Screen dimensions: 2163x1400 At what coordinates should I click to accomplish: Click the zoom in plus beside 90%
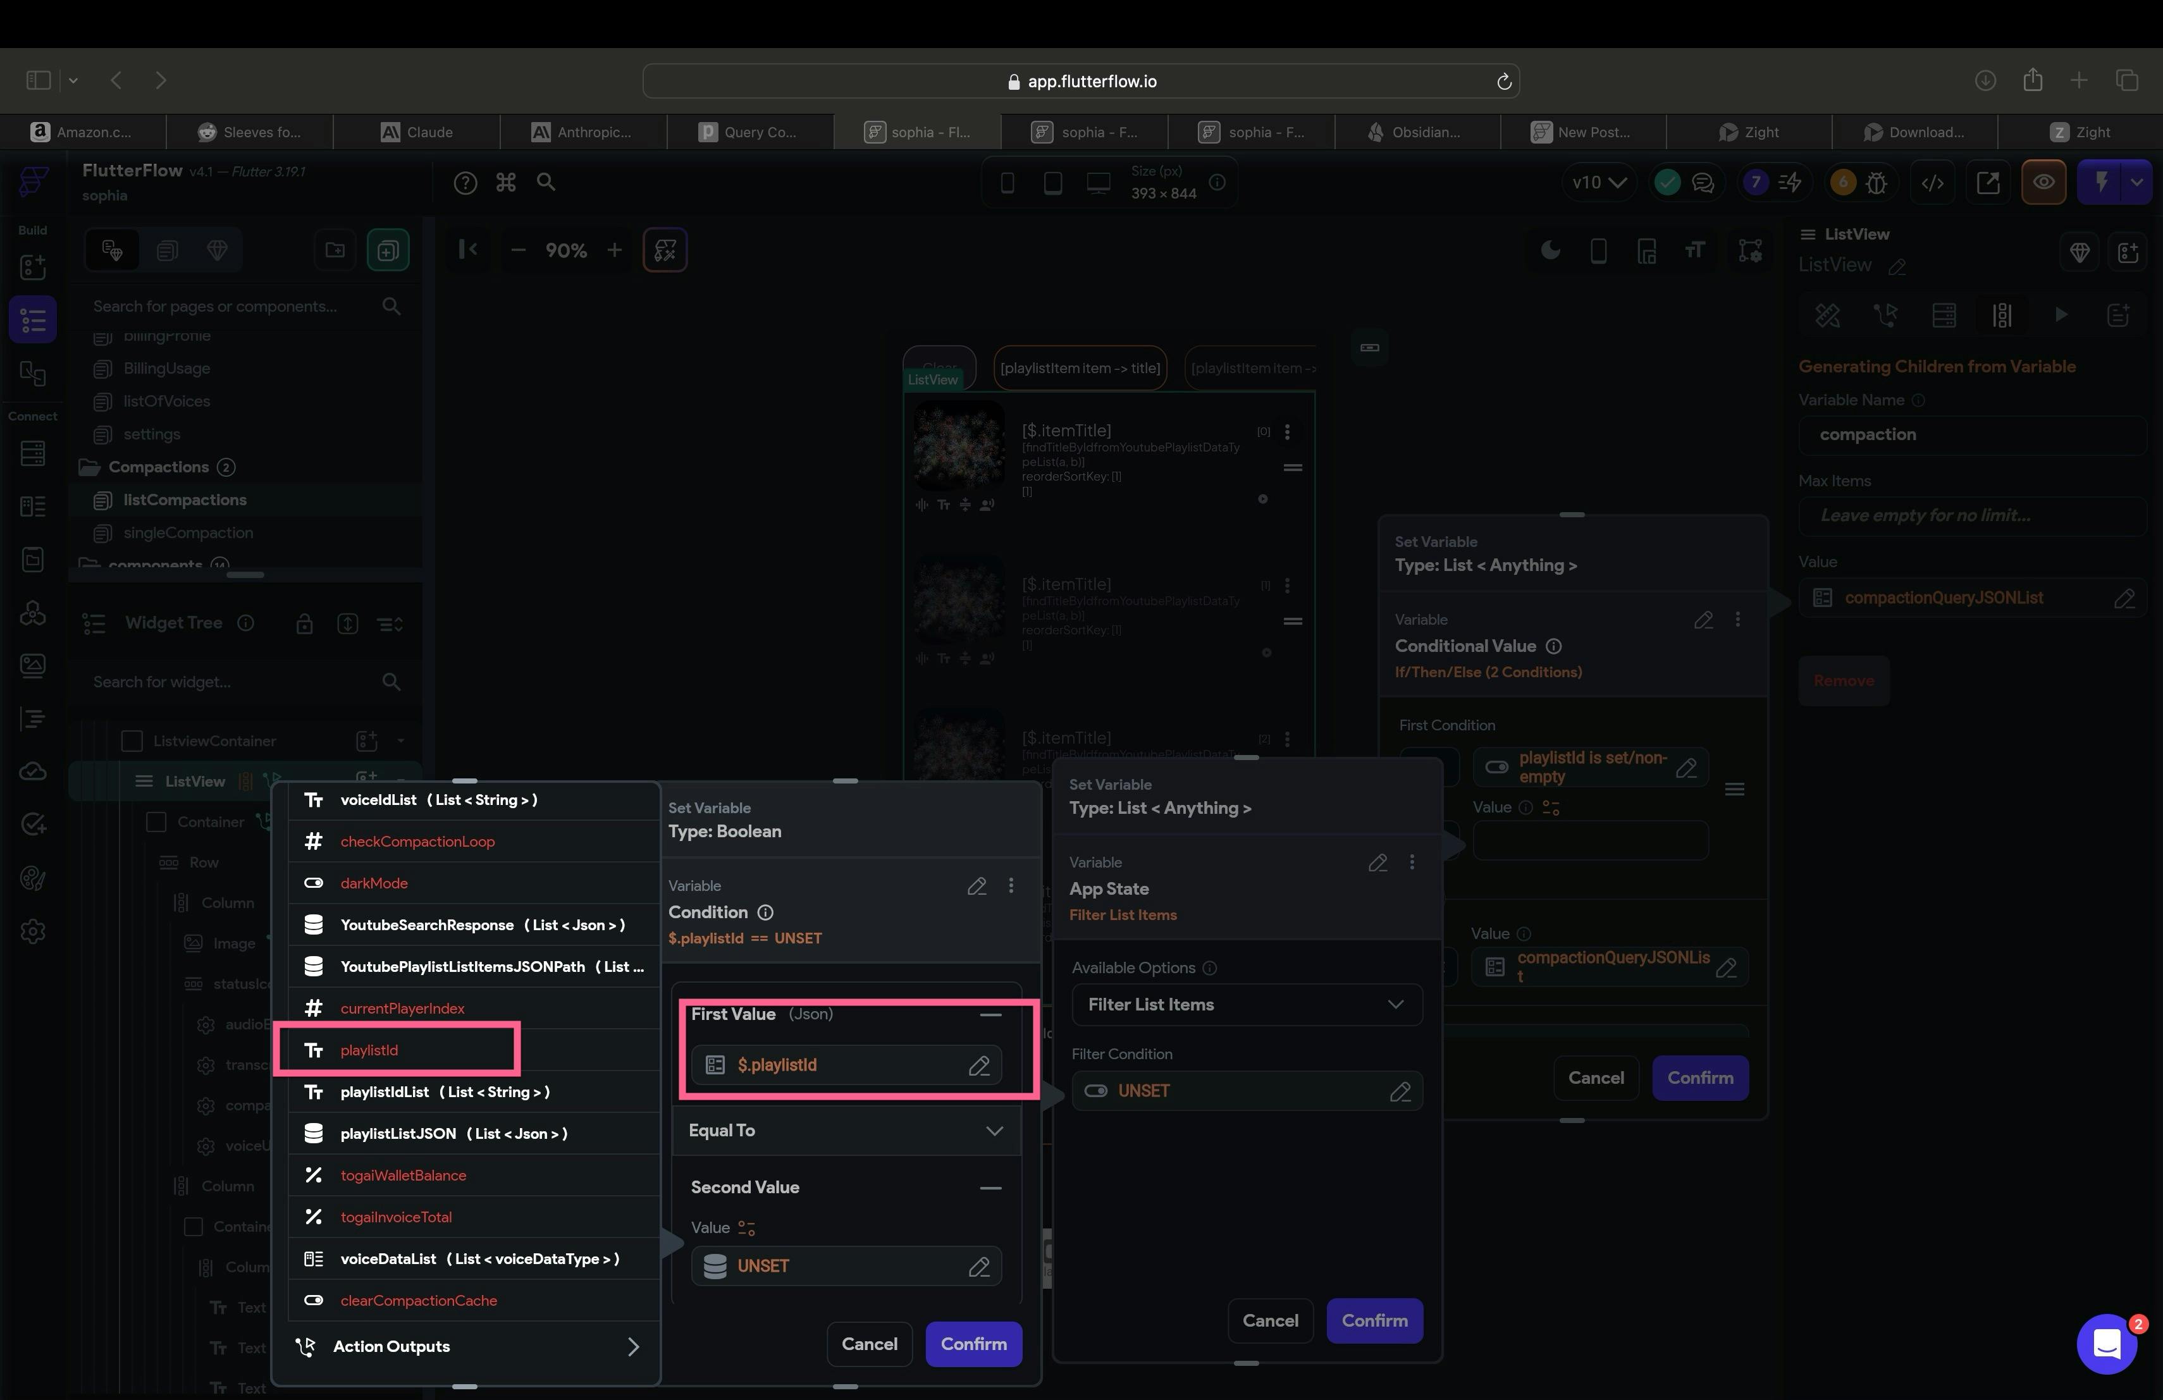pyautogui.click(x=614, y=250)
